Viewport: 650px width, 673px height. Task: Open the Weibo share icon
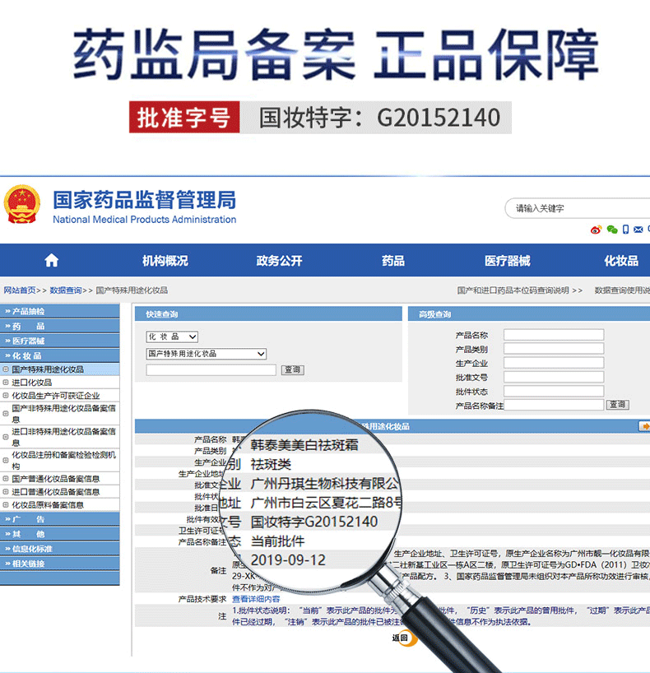(597, 230)
